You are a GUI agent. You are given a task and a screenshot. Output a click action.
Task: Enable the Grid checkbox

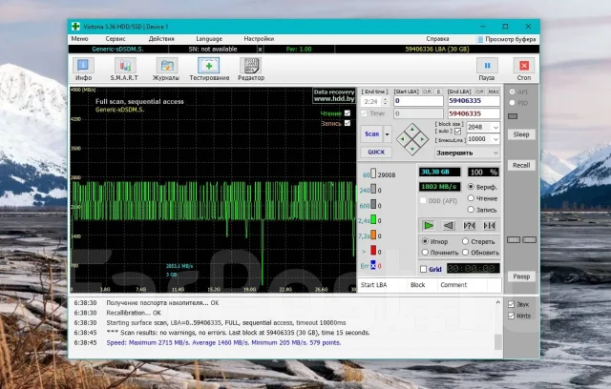[424, 269]
